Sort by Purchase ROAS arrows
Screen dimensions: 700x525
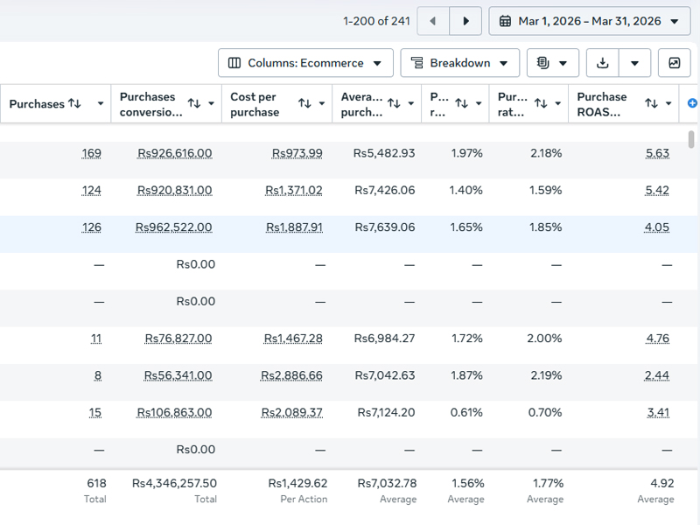651,103
